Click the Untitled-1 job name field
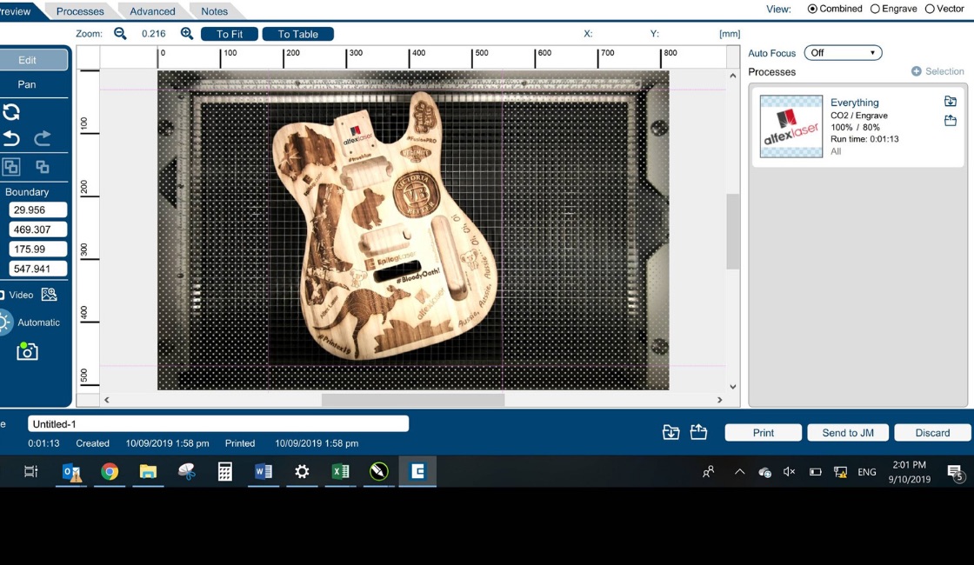This screenshot has height=565, width=974. click(x=218, y=424)
